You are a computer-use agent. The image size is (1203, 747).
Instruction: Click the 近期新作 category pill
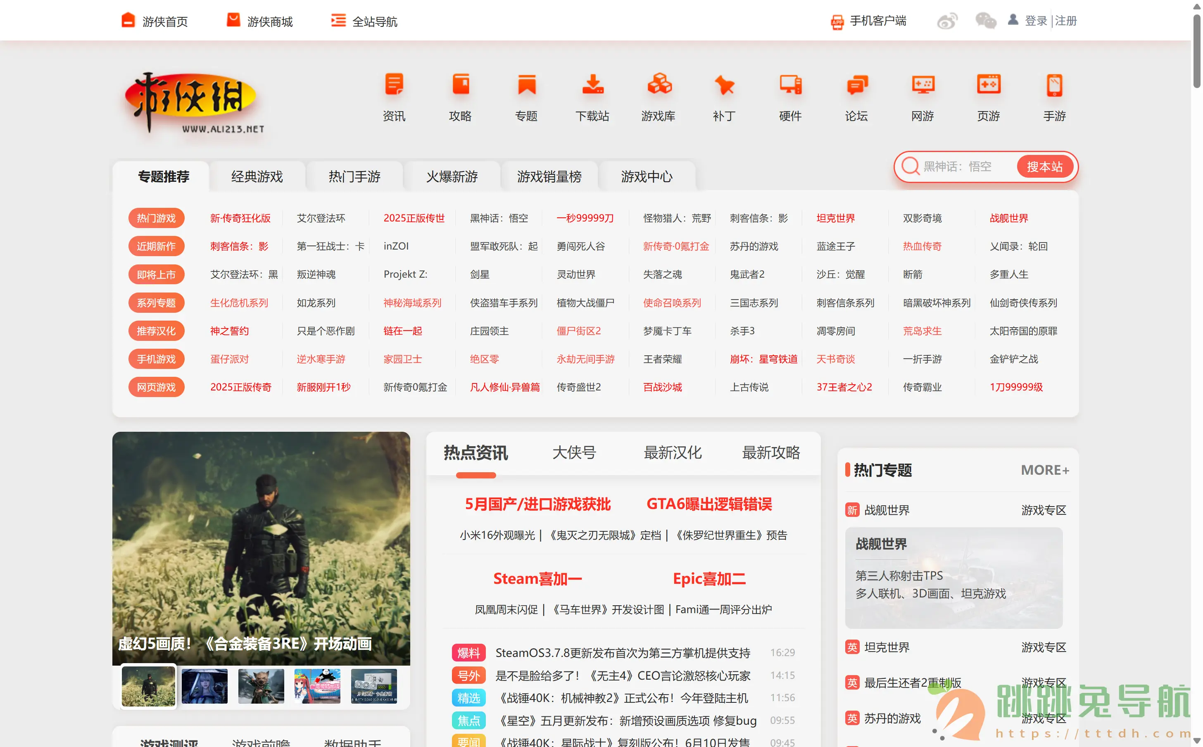click(156, 246)
